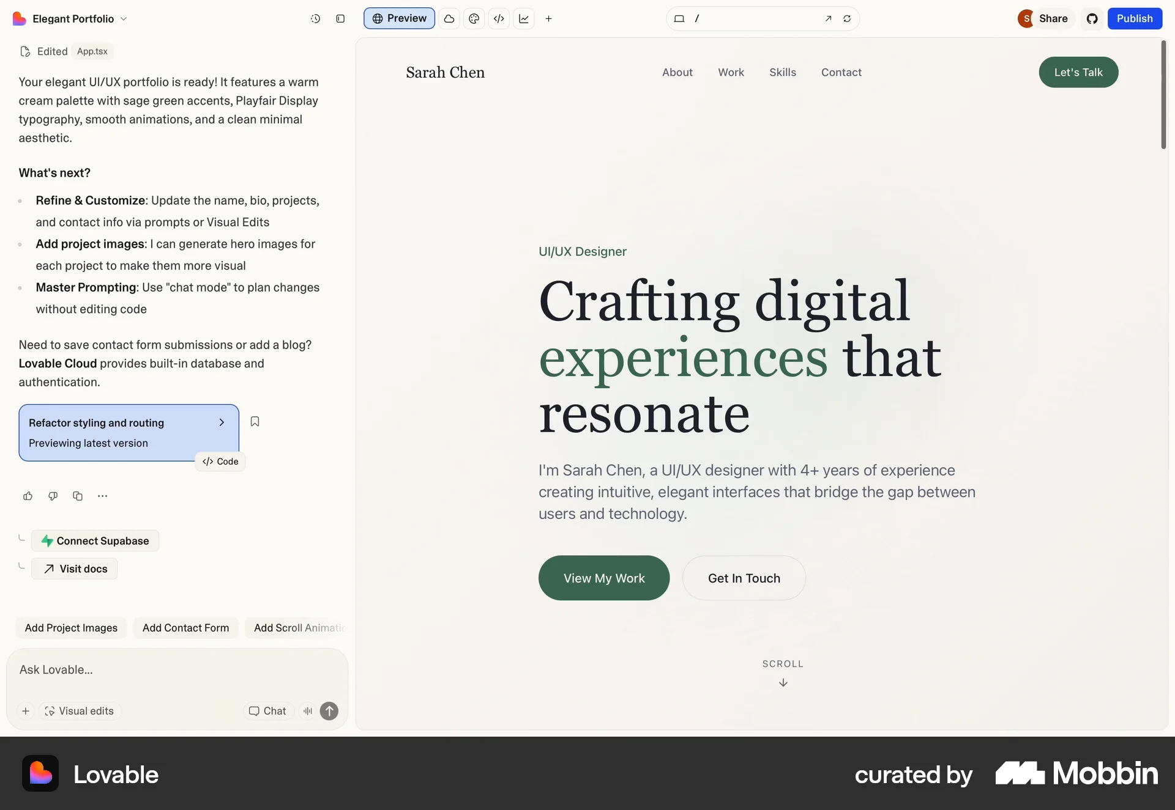Navigate to the Contact section
The image size is (1175, 810).
[841, 72]
